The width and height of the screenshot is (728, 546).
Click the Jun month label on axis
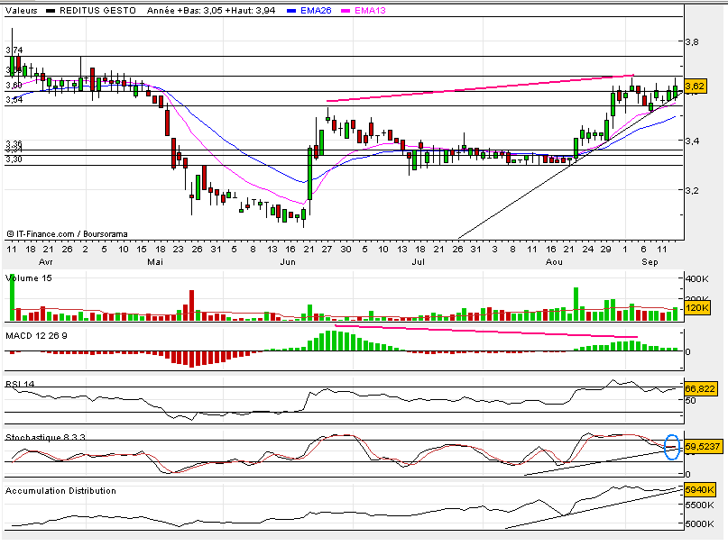pyautogui.click(x=288, y=261)
